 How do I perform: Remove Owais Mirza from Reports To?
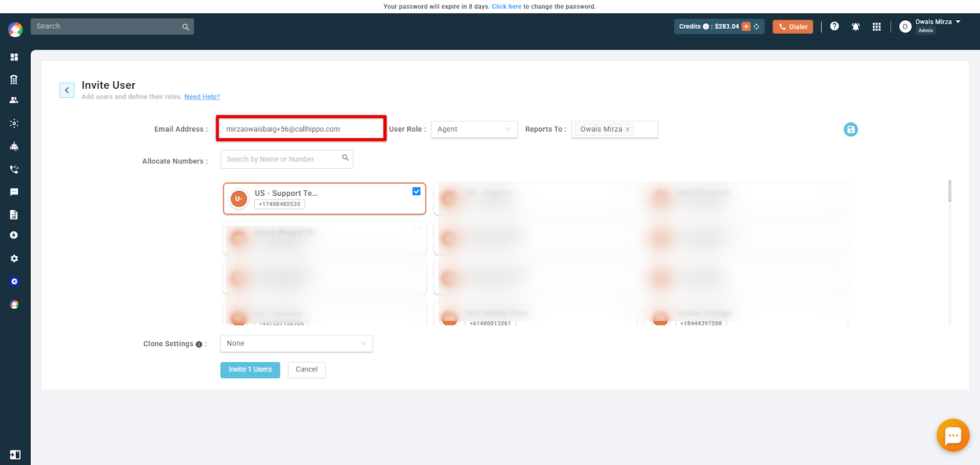pyautogui.click(x=628, y=130)
